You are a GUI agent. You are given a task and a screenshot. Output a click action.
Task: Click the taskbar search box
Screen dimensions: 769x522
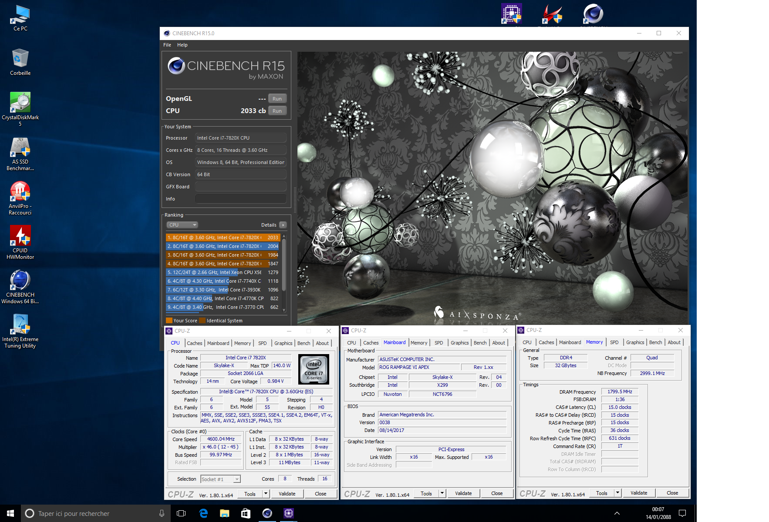pos(96,513)
